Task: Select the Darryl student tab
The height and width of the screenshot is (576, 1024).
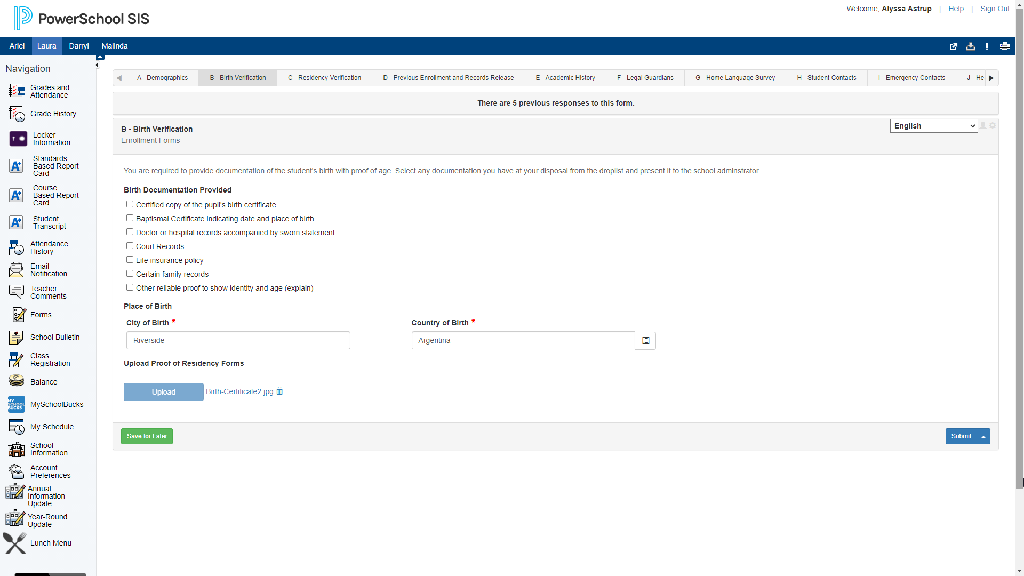Action: [78, 46]
